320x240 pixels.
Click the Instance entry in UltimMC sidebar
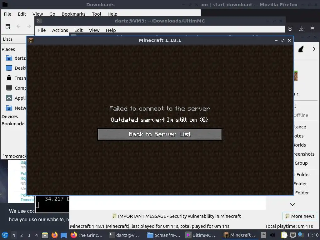pos(300,127)
